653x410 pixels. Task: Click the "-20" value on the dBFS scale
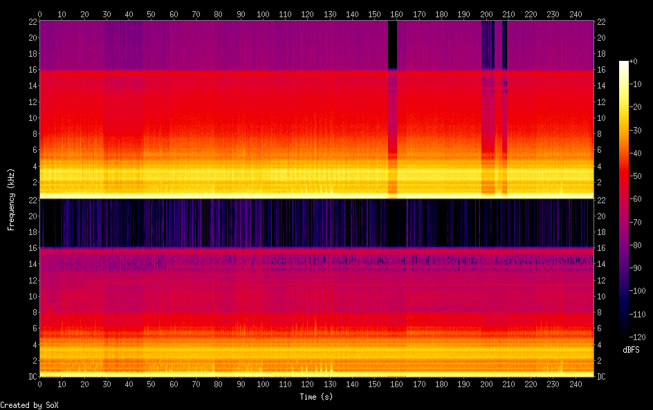click(635, 107)
